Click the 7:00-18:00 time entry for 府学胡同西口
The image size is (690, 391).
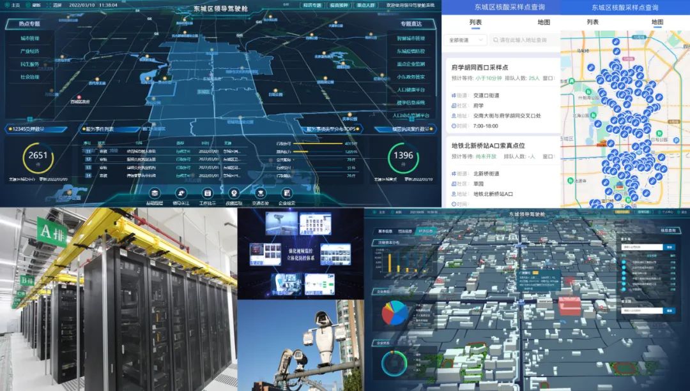point(486,126)
